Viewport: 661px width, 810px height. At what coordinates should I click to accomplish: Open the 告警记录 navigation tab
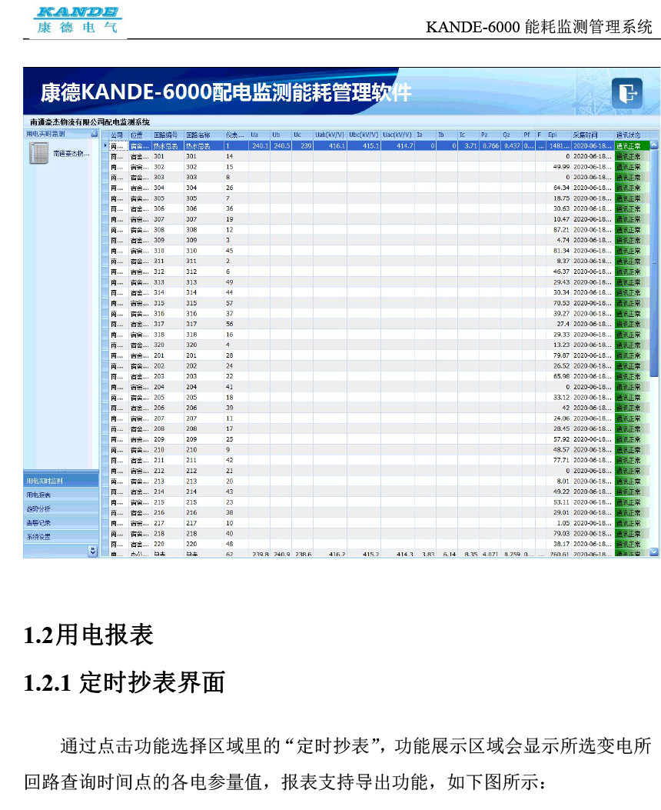pos(61,522)
